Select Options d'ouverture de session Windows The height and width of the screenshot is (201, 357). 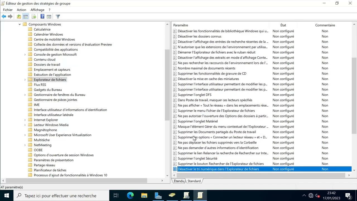[x=64, y=155]
